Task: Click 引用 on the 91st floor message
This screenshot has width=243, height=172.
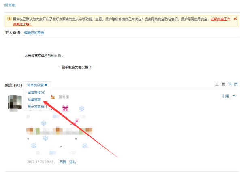Action: 226,96
